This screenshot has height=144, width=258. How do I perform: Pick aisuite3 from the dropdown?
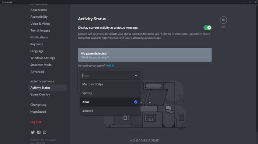coord(110,111)
